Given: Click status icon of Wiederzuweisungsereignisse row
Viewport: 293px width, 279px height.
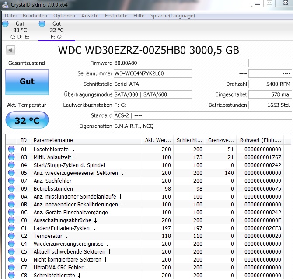Looking at the screenshot, I should point(11,244).
